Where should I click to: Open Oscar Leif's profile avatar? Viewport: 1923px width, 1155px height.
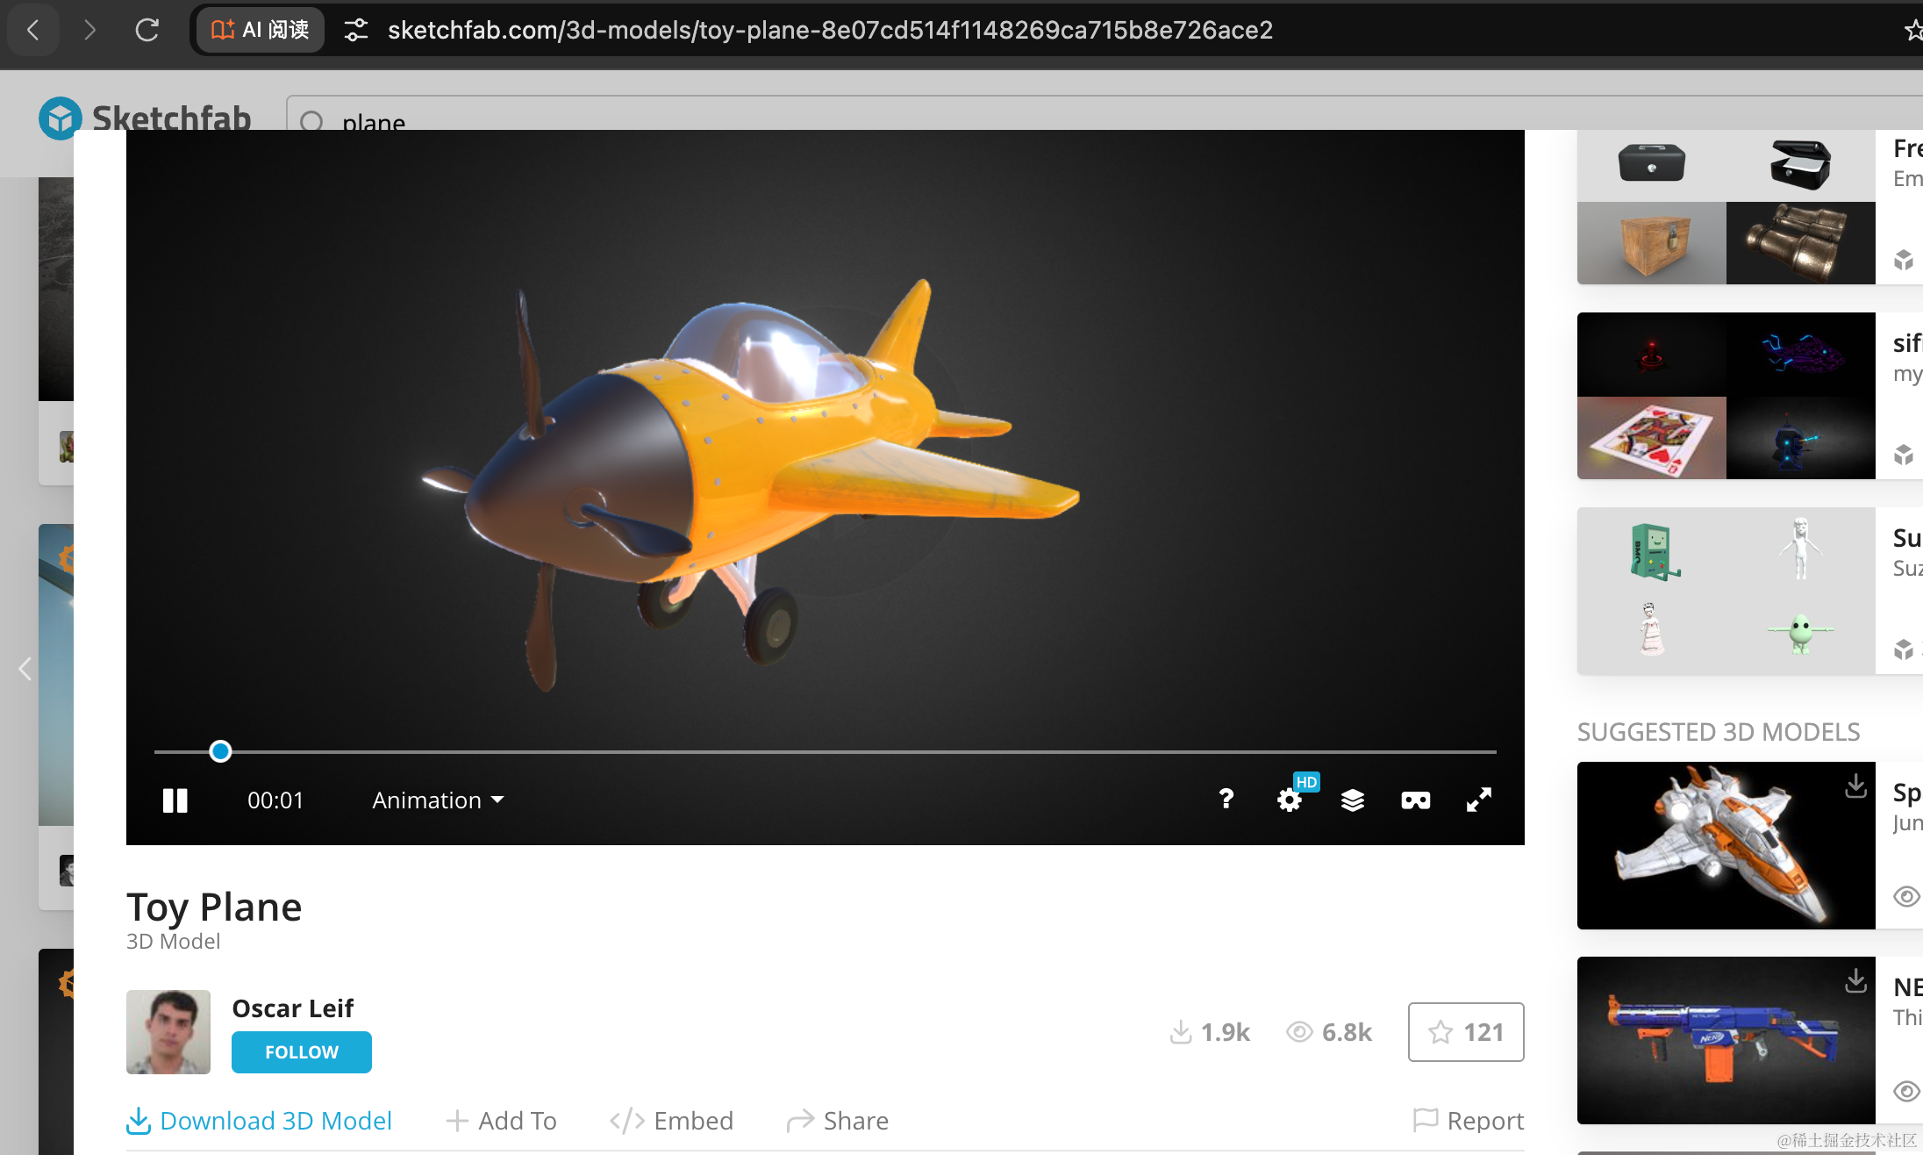click(x=168, y=1032)
